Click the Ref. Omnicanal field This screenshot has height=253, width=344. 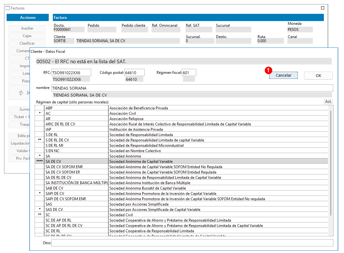(166, 30)
